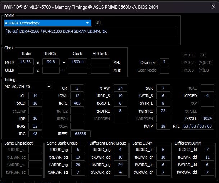Click the Channels value field
The image size is (219, 183).
(164, 62)
